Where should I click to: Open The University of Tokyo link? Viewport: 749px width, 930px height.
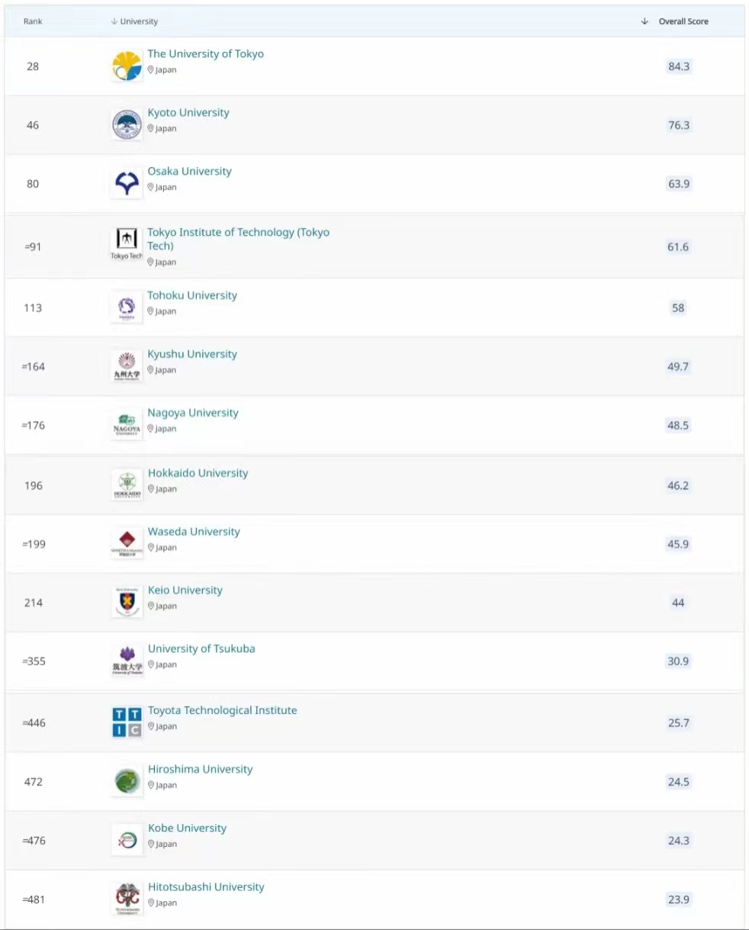tap(205, 54)
